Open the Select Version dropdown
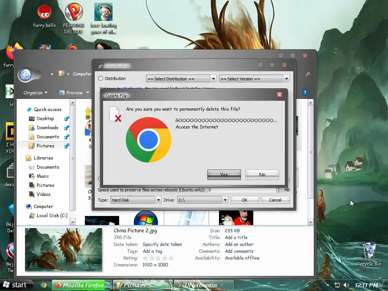Screen dimensions: 388x291 [x=254, y=79]
